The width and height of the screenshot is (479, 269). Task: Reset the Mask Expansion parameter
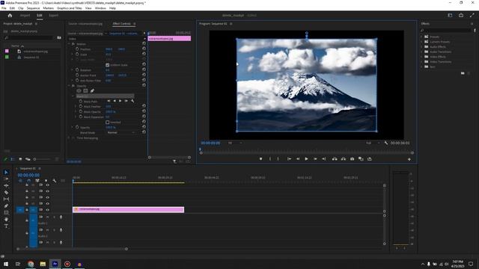pyautogui.click(x=144, y=117)
